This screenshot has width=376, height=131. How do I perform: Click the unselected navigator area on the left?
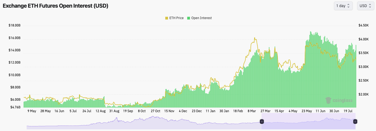click(x=144, y=122)
